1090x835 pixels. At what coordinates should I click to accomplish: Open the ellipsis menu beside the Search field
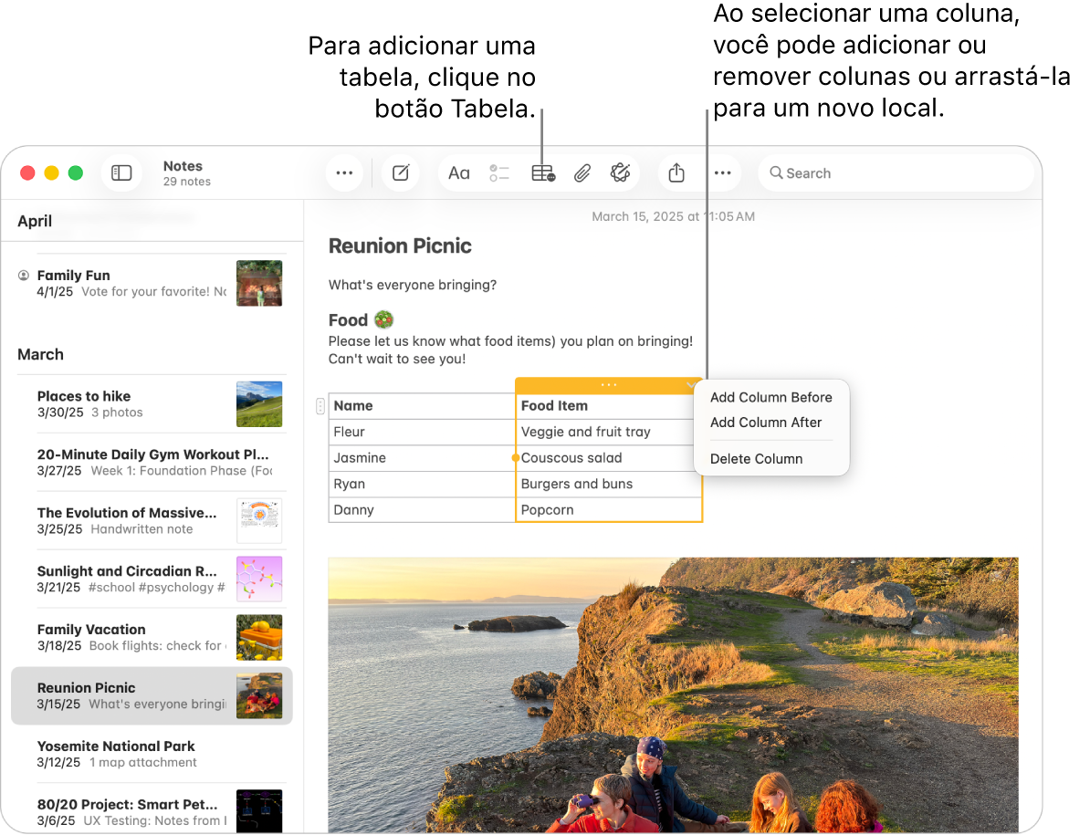(723, 173)
